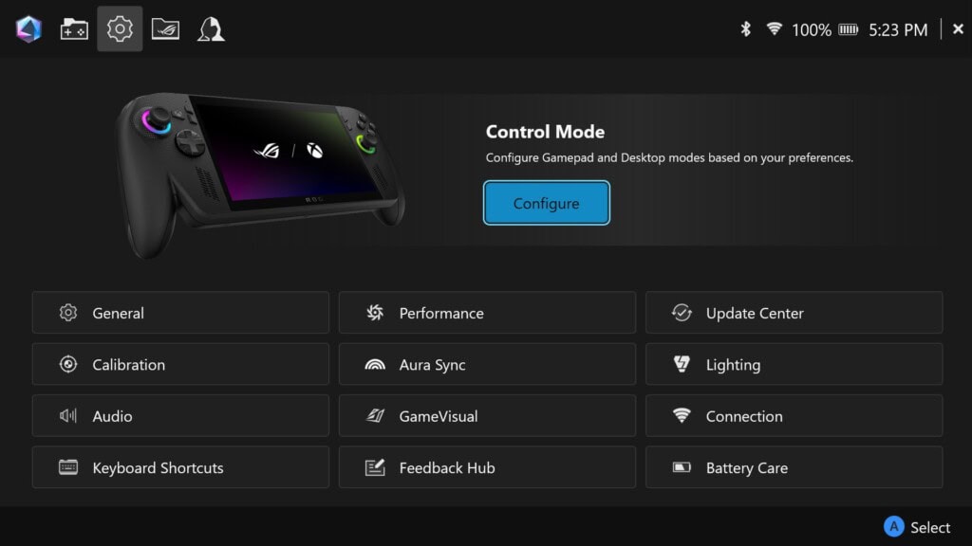972x546 pixels.
Task: Open the user profile icon
Action: point(211,29)
